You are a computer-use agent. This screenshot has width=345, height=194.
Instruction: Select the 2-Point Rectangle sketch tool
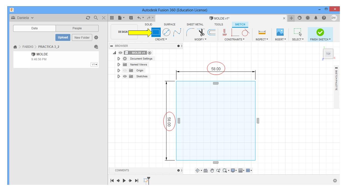point(157,33)
